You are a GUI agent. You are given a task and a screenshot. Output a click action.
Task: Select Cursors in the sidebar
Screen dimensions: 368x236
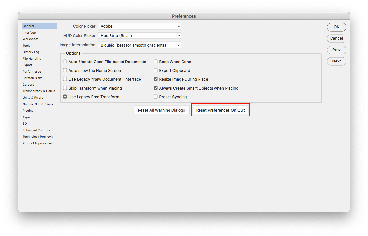point(28,84)
